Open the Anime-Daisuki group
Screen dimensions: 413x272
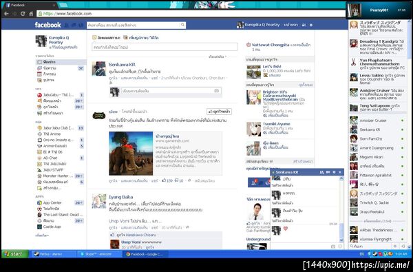coord(61,146)
